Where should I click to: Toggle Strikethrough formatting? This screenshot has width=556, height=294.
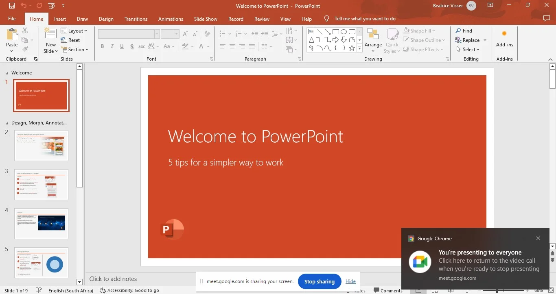click(142, 46)
